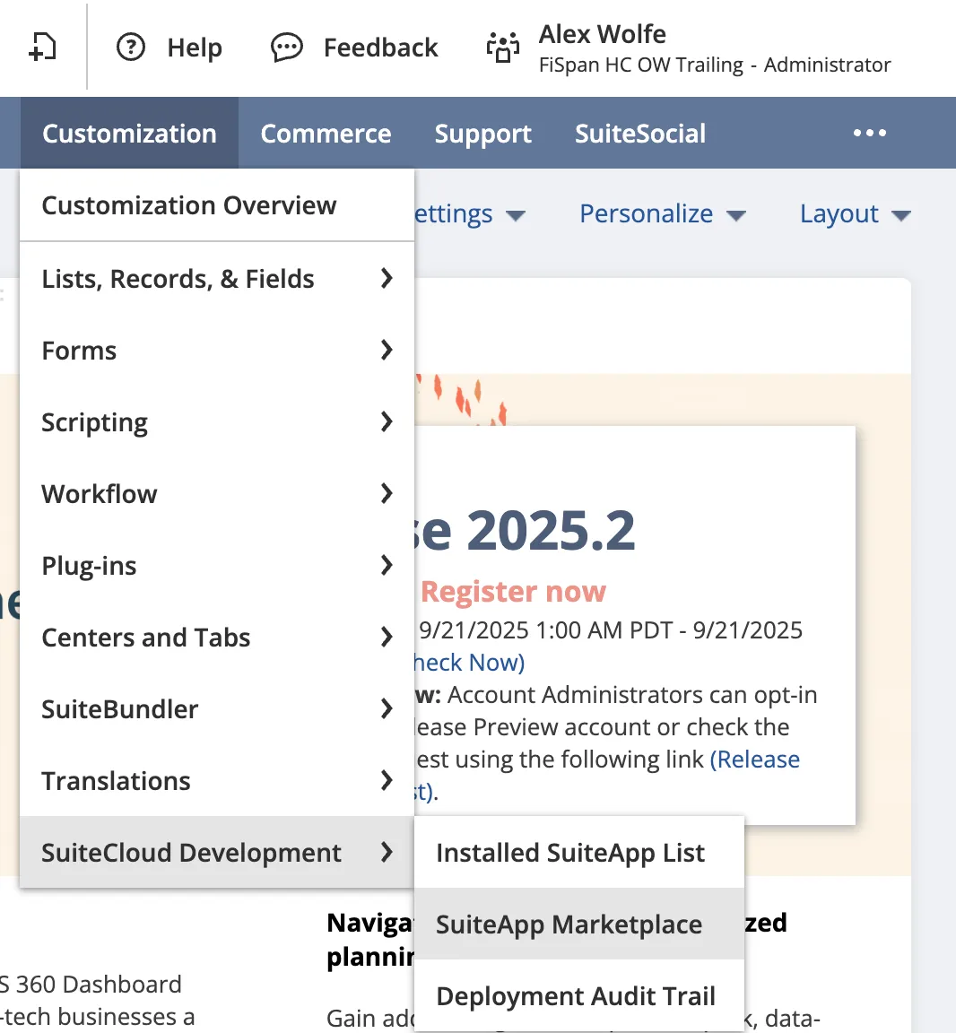Click the Feedback label
The image size is (956, 1033).
pos(381,48)
